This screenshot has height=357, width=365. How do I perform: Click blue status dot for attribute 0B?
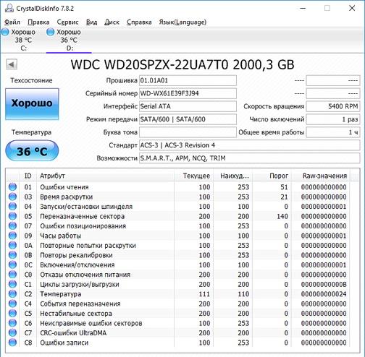[12, 255]
